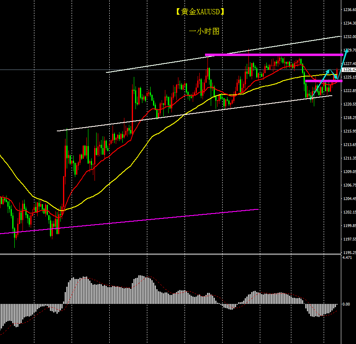Click the 1199.85 price axis label
356x344 pixels.
pyautogui.click(x=349, y=226)
